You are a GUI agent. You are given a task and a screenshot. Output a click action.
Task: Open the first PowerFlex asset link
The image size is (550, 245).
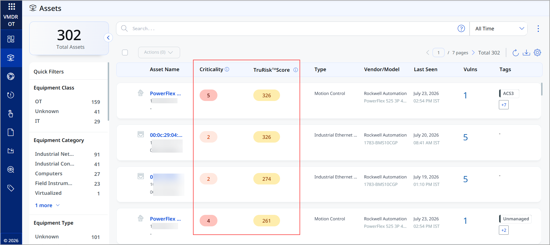click(x=165, y=94)
